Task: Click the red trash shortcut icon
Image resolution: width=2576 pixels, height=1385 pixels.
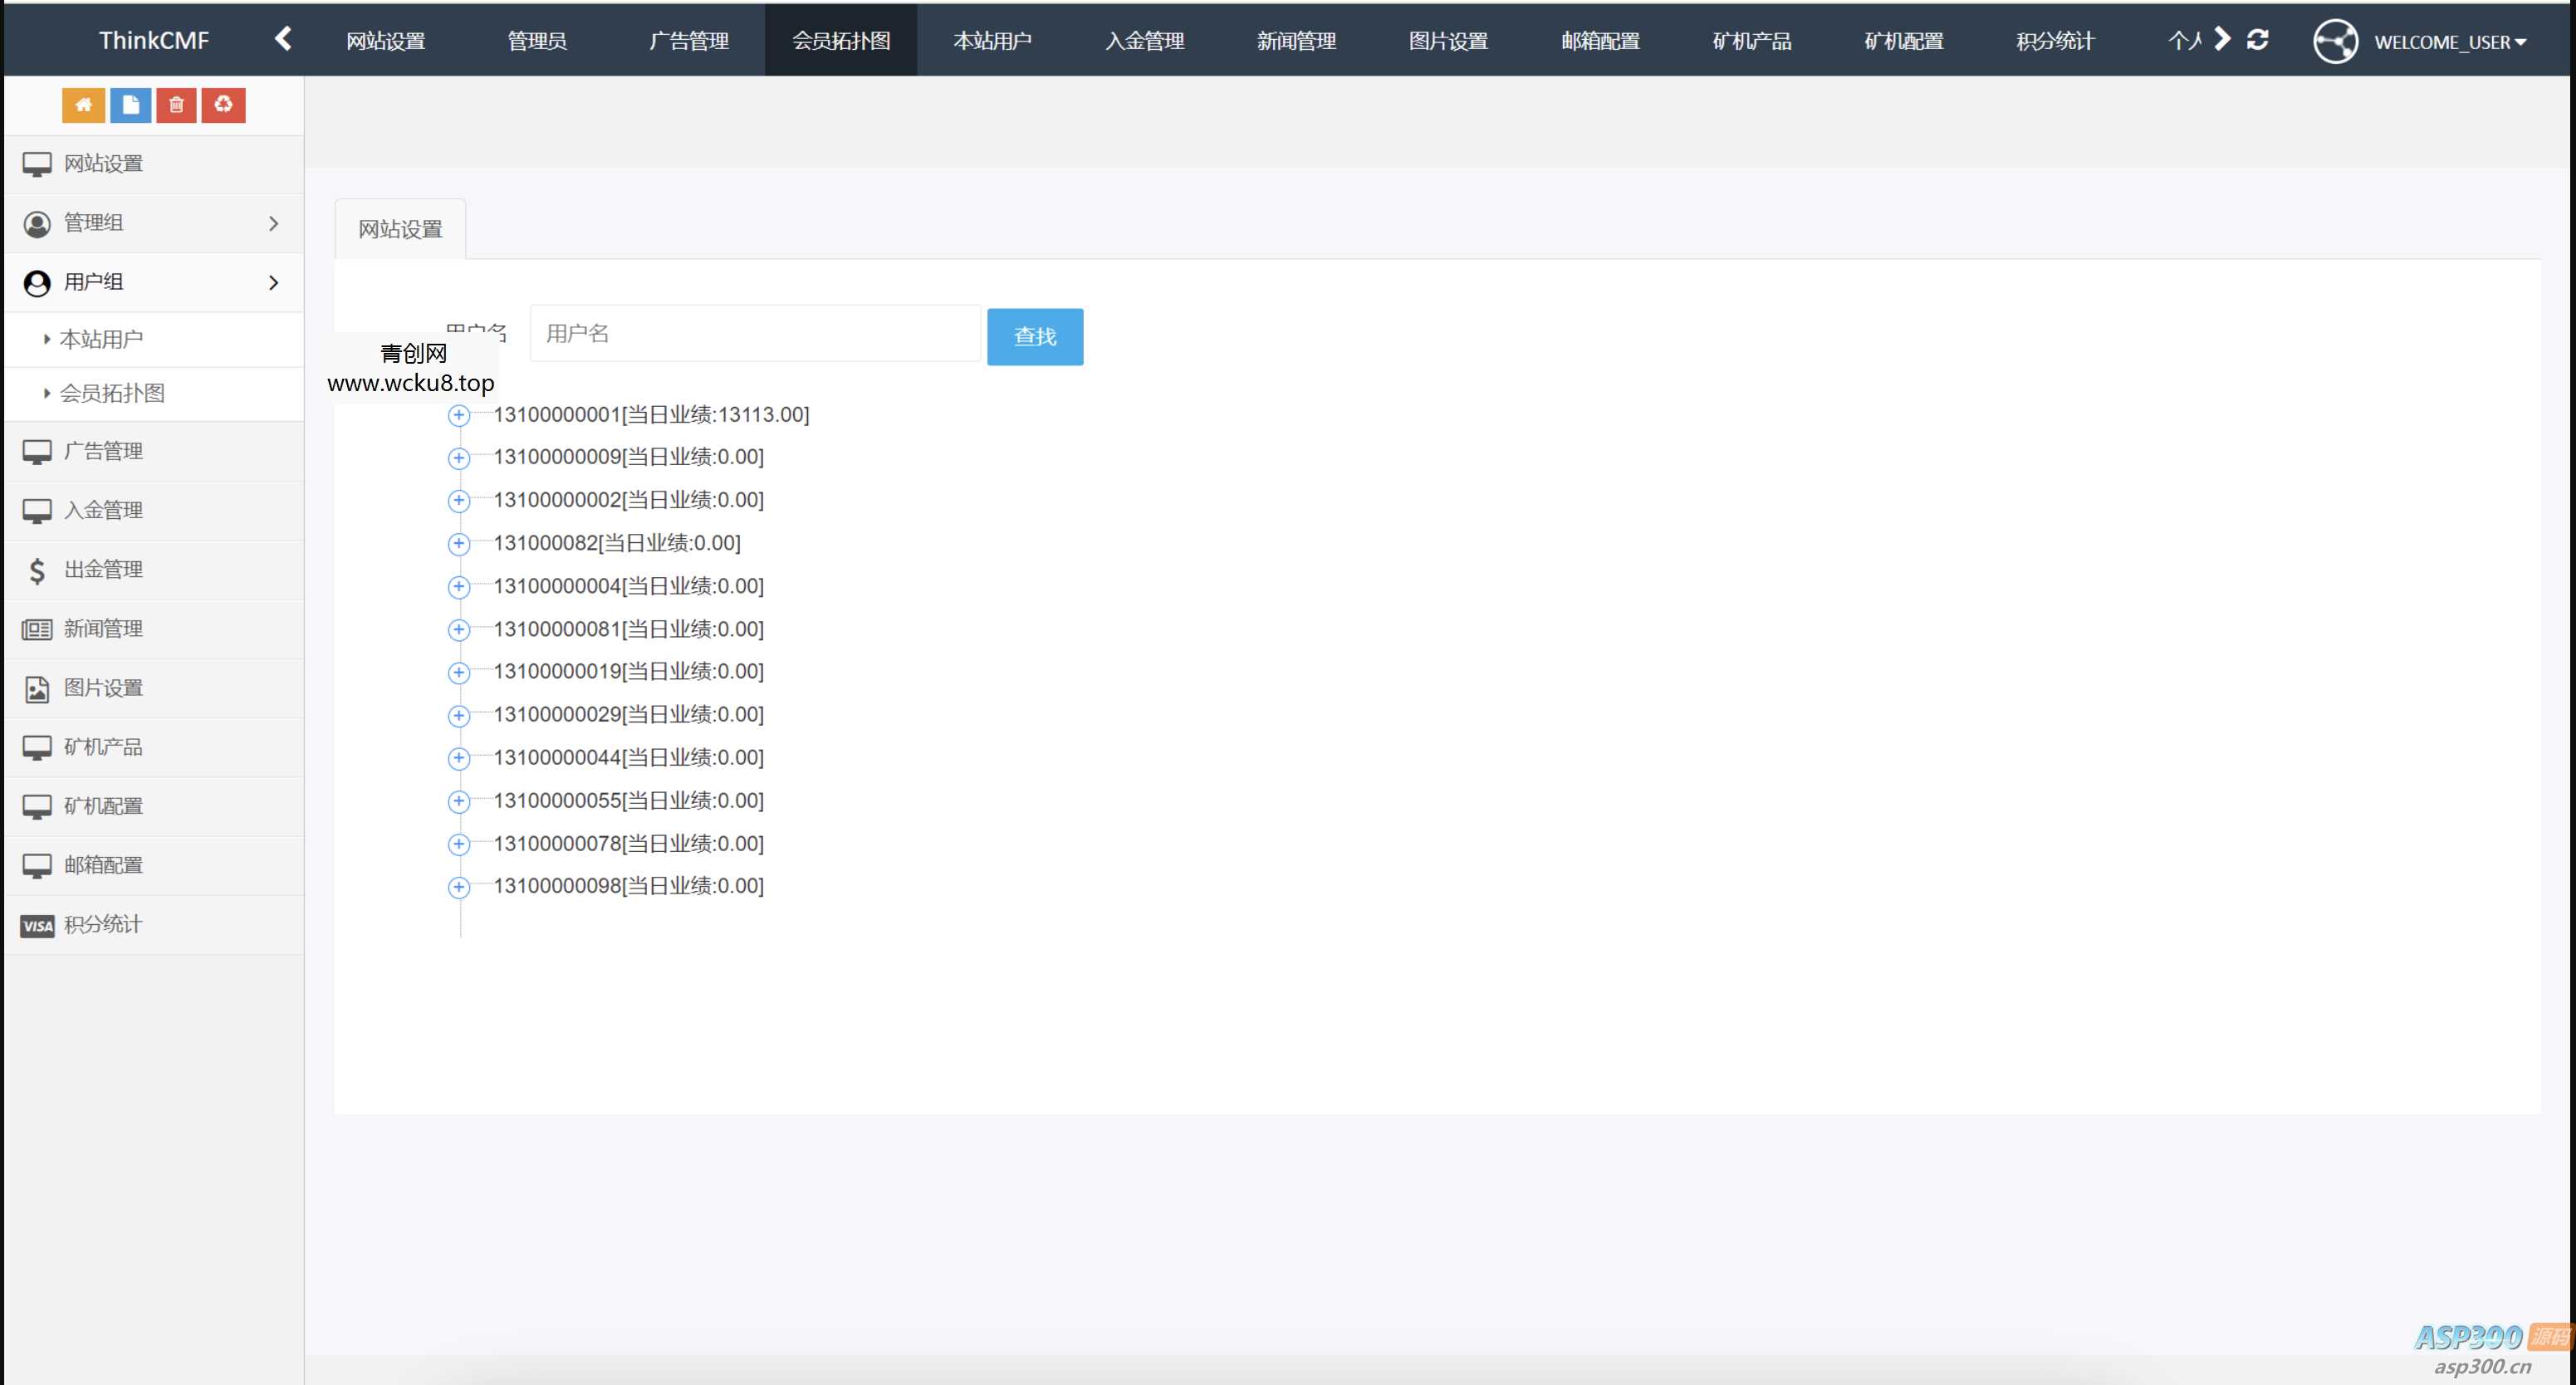Action: point(176,105)
